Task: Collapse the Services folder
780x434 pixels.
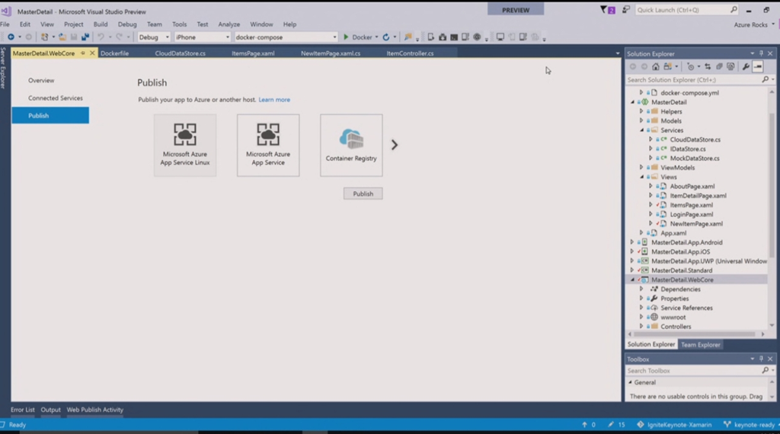Action: point(641,130)
